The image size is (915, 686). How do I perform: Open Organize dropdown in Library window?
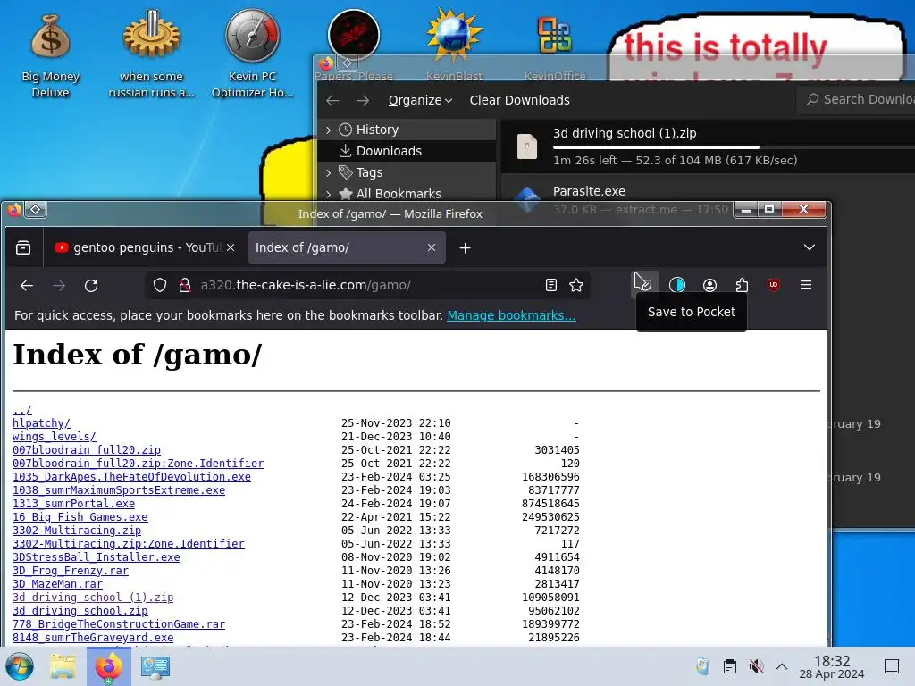(420, 100)
